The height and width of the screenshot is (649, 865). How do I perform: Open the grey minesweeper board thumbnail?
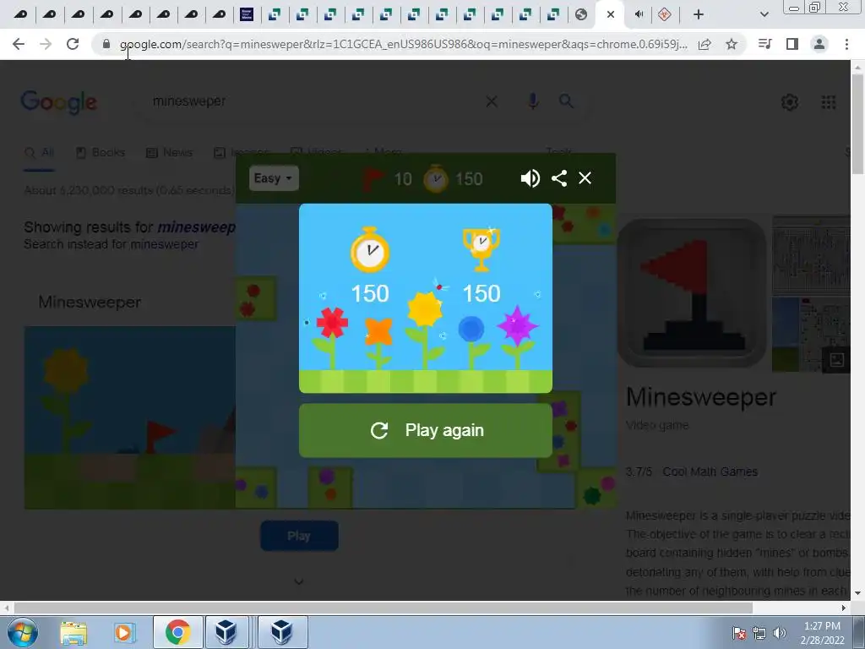[812, 254]
